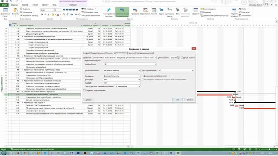The height and width of the screenshot is (156, 278).
Task: Click the Справка help button
Action: (x=89, y=100)
